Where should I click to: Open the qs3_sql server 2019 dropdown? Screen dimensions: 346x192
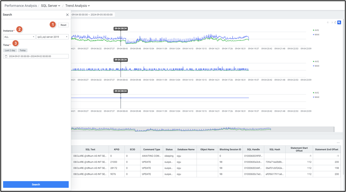point(52,37)
